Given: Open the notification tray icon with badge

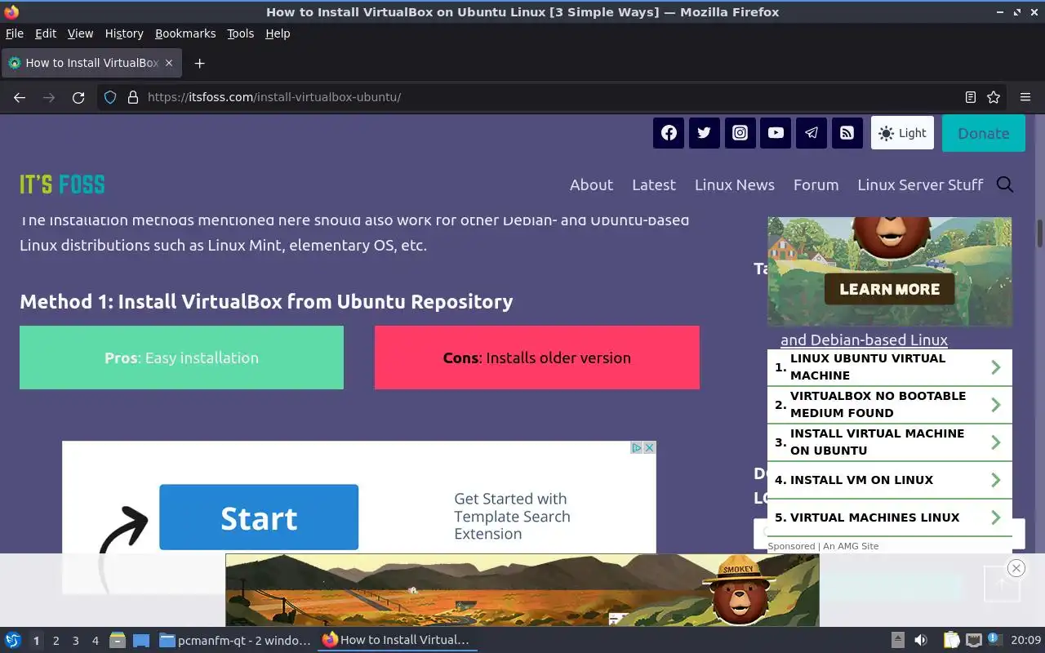Looking at the screenshot, I should (994, 639).
